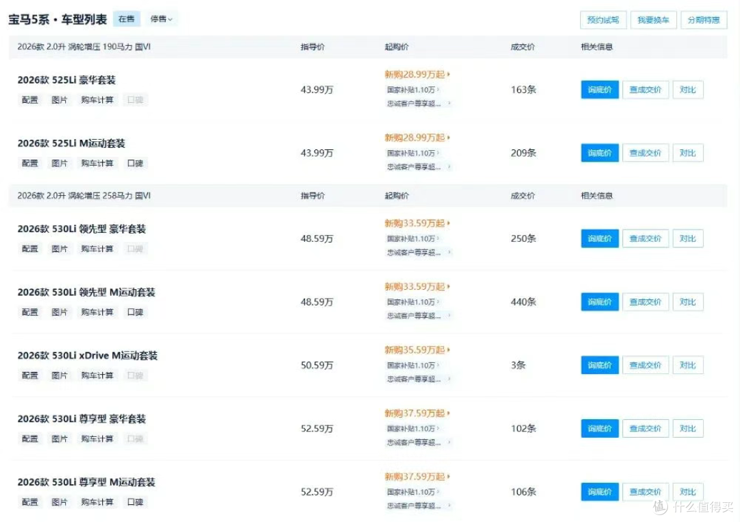Open 购车计算 for 525Li 豪华套装
740x522 pixels.
coord(97,99)
